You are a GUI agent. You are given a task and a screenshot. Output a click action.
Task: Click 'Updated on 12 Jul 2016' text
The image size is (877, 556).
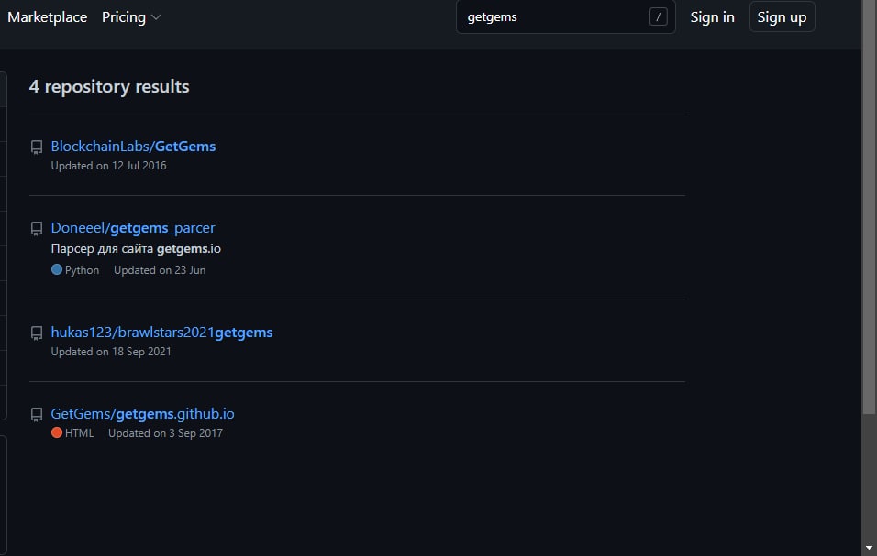point(108,166)
